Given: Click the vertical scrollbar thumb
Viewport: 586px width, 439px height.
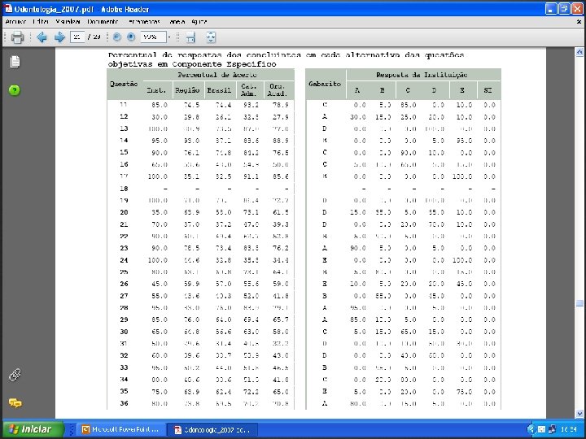Looking at the screenshot, I should pyautogui.click(x=579, y=303).
